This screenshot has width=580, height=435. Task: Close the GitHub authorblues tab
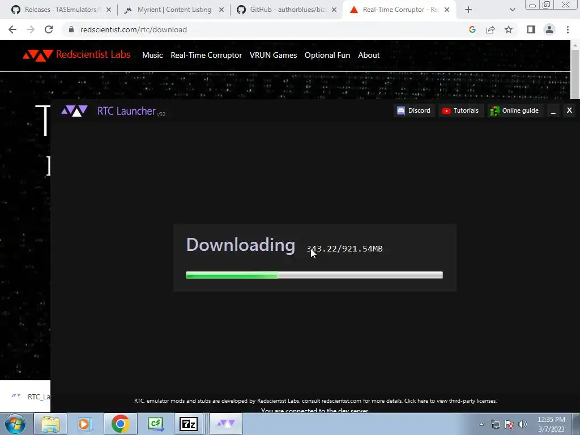pyautogui.click(x=334, y=10)
